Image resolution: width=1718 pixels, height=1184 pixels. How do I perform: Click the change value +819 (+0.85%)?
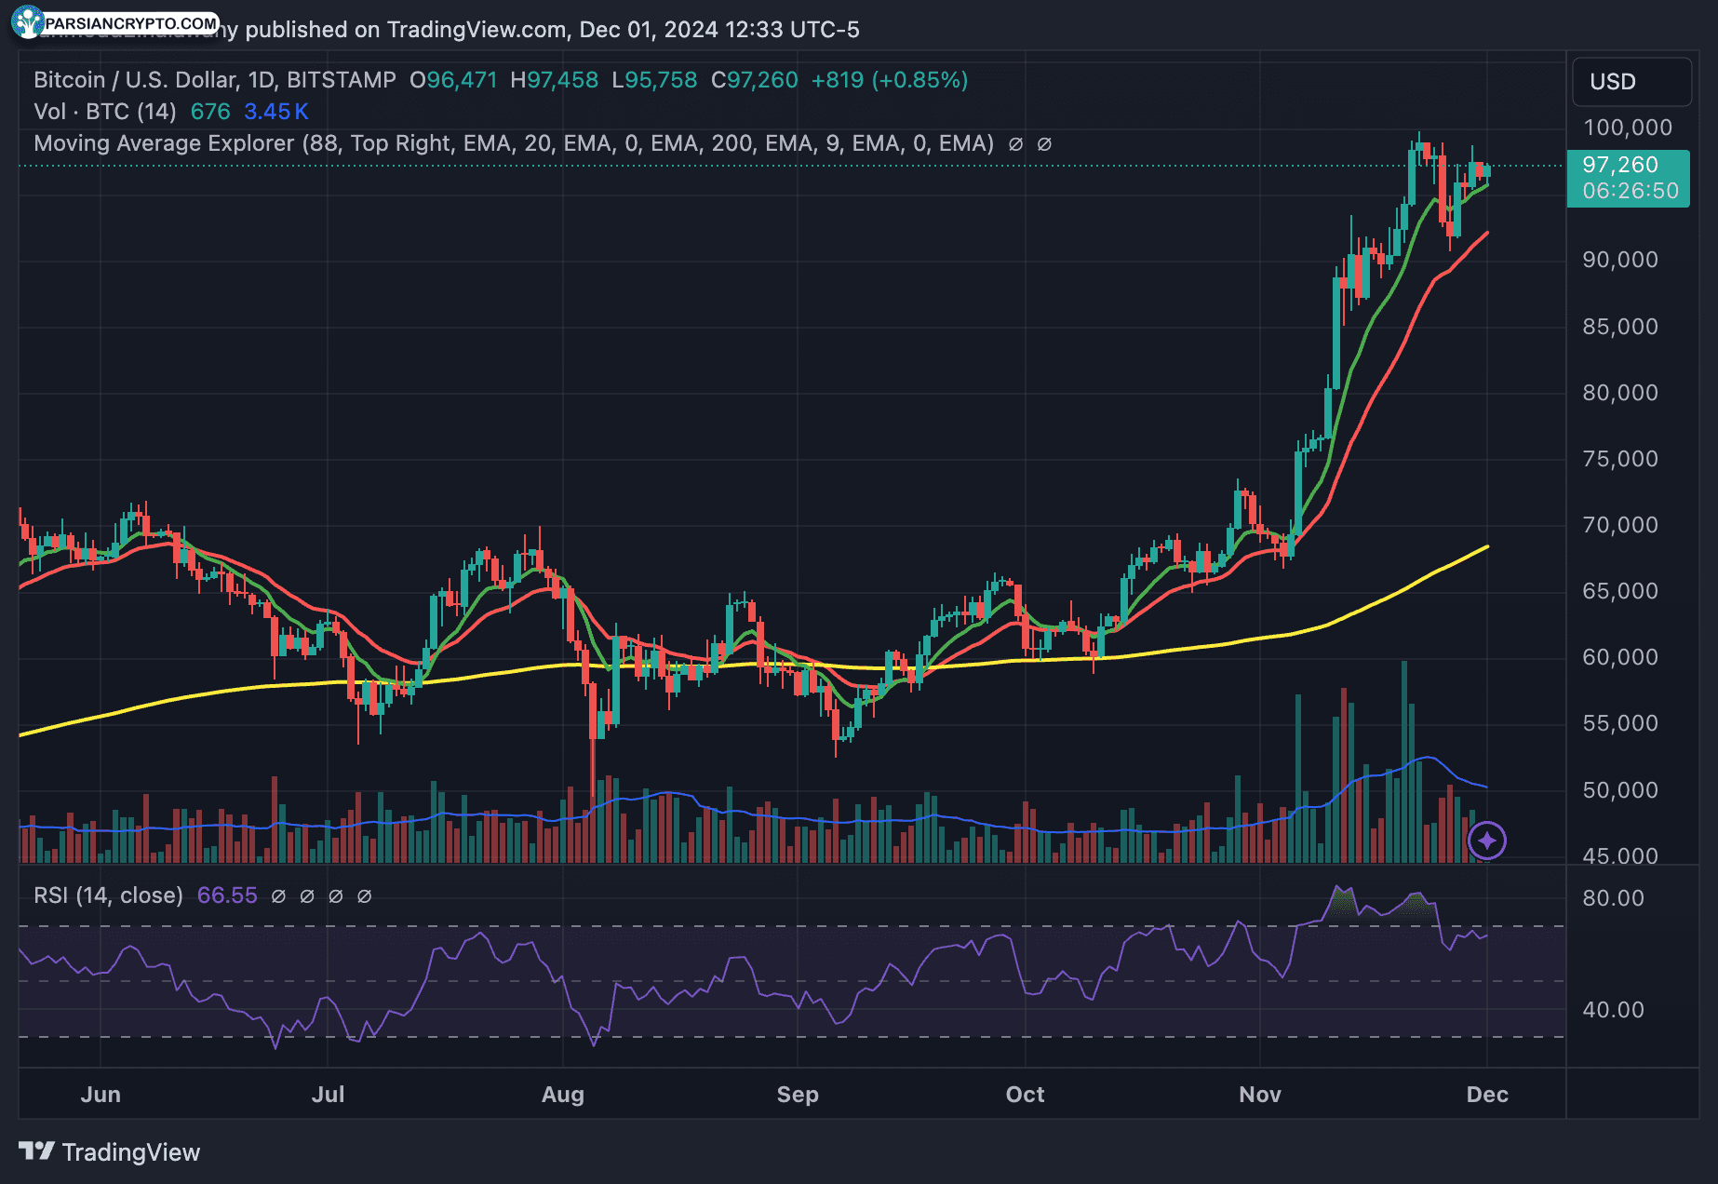pos(890,80)
